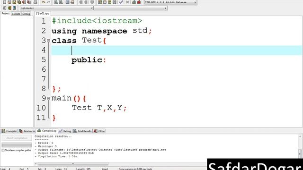Open the Find dialog from toolbar
The height and width of the screenshot is (170, 303).
pos(56,2)
